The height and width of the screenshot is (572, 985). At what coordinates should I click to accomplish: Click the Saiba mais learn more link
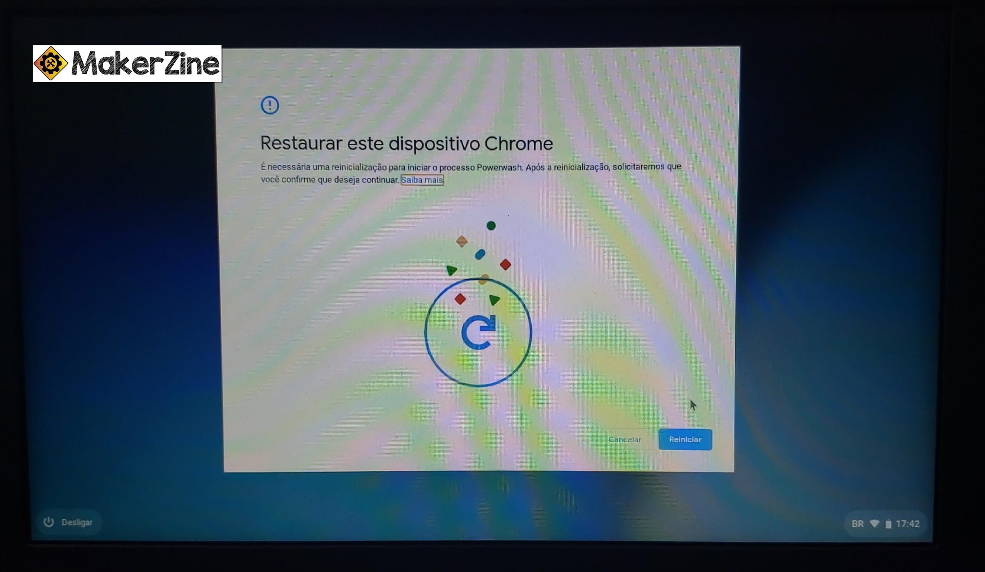421,180
